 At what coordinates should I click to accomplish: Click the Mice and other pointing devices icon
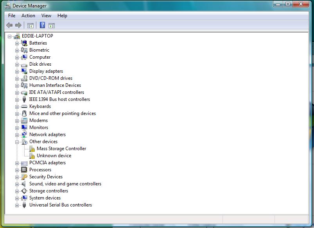coord(24,113)
